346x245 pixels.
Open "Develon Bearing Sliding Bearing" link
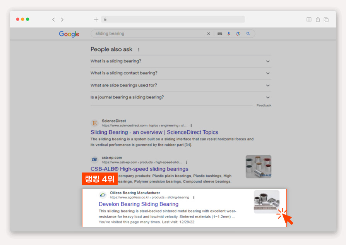pyautogui.click(x=138, y=204)
